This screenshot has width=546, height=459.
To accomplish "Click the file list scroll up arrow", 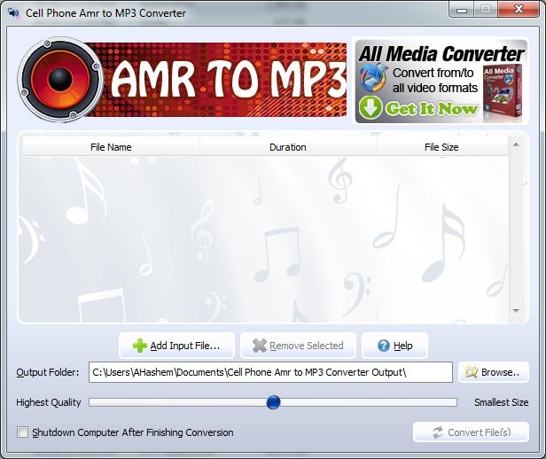I will [517, 144].
